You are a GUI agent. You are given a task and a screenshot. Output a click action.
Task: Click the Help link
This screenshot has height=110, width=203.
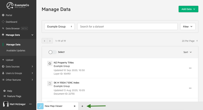[10, 91]
